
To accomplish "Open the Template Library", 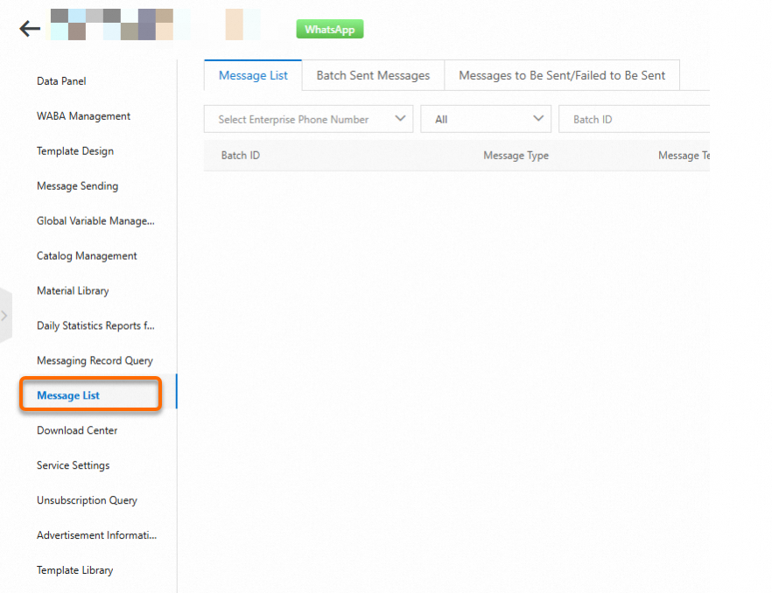I will click(75, 570).
